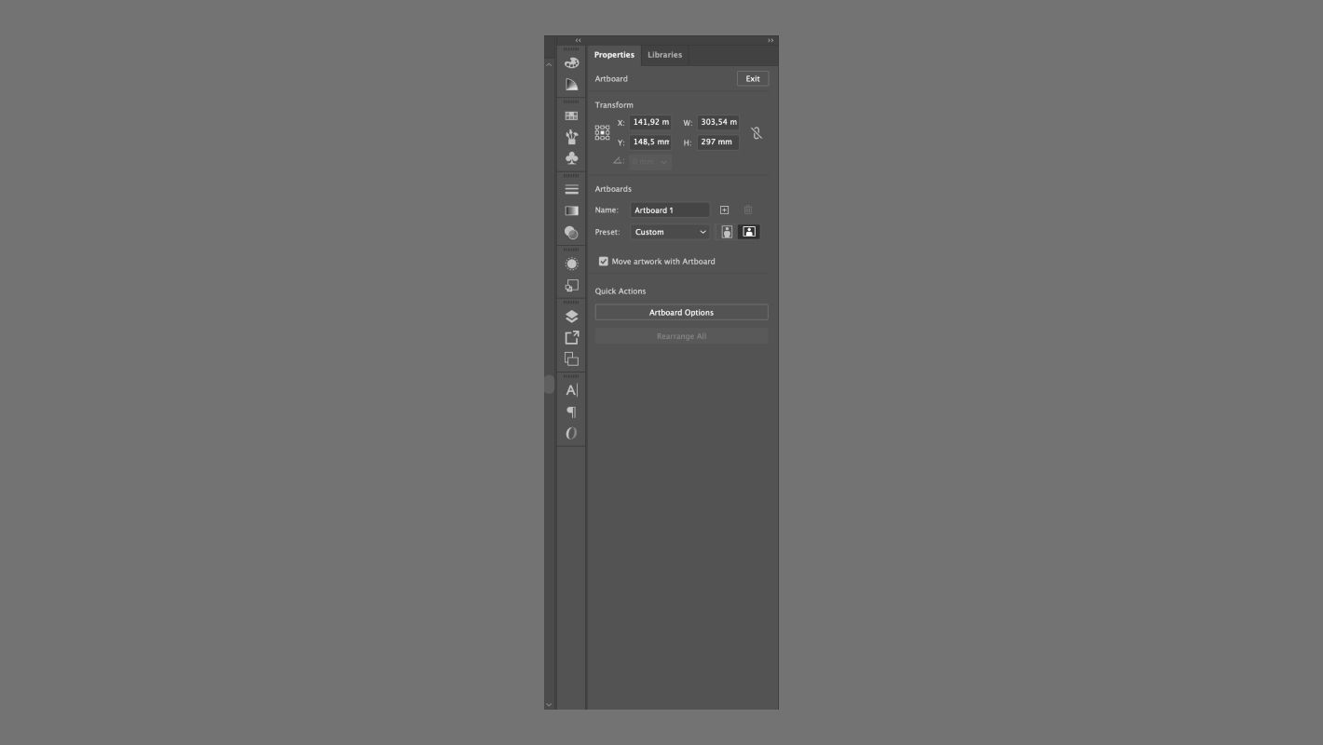The image size is (1323, 745).
Task: Click the Artboard Options button
Action: pos(682,313)
